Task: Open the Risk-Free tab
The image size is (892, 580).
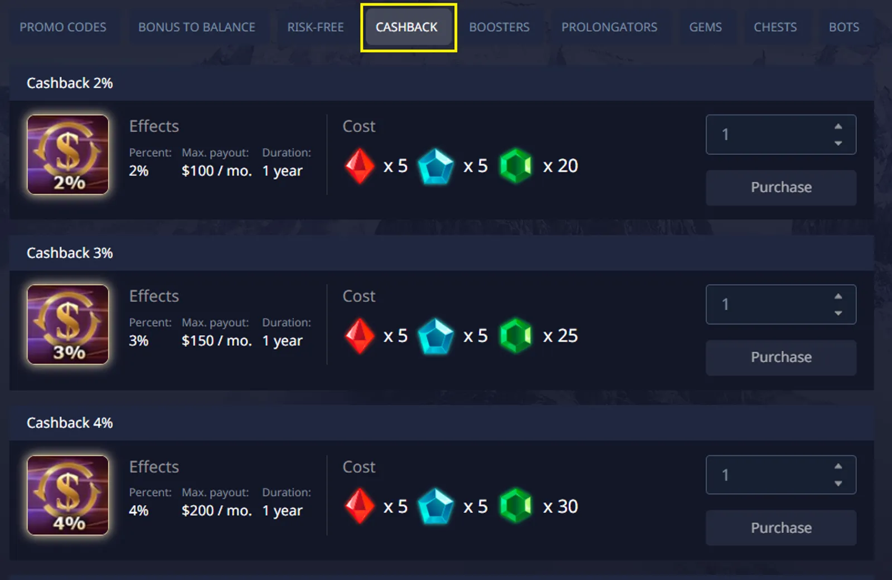Action: (316, 27)
